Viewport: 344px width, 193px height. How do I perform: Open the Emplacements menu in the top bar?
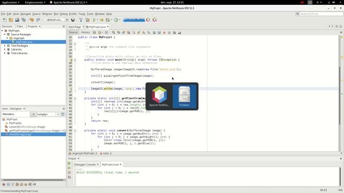point(35,2)
